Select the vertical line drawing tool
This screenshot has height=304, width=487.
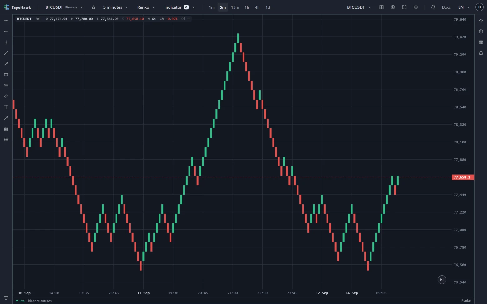(x=6, y=42)
